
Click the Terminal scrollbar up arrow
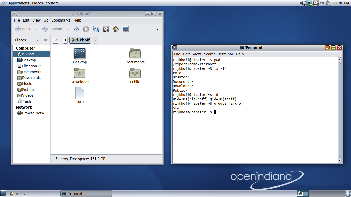coord(340,60)
